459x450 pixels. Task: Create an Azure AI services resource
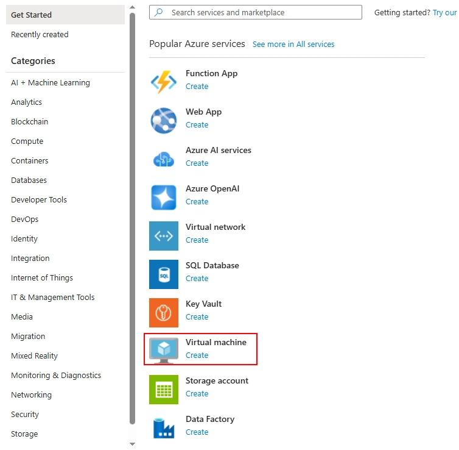point(197,163)
